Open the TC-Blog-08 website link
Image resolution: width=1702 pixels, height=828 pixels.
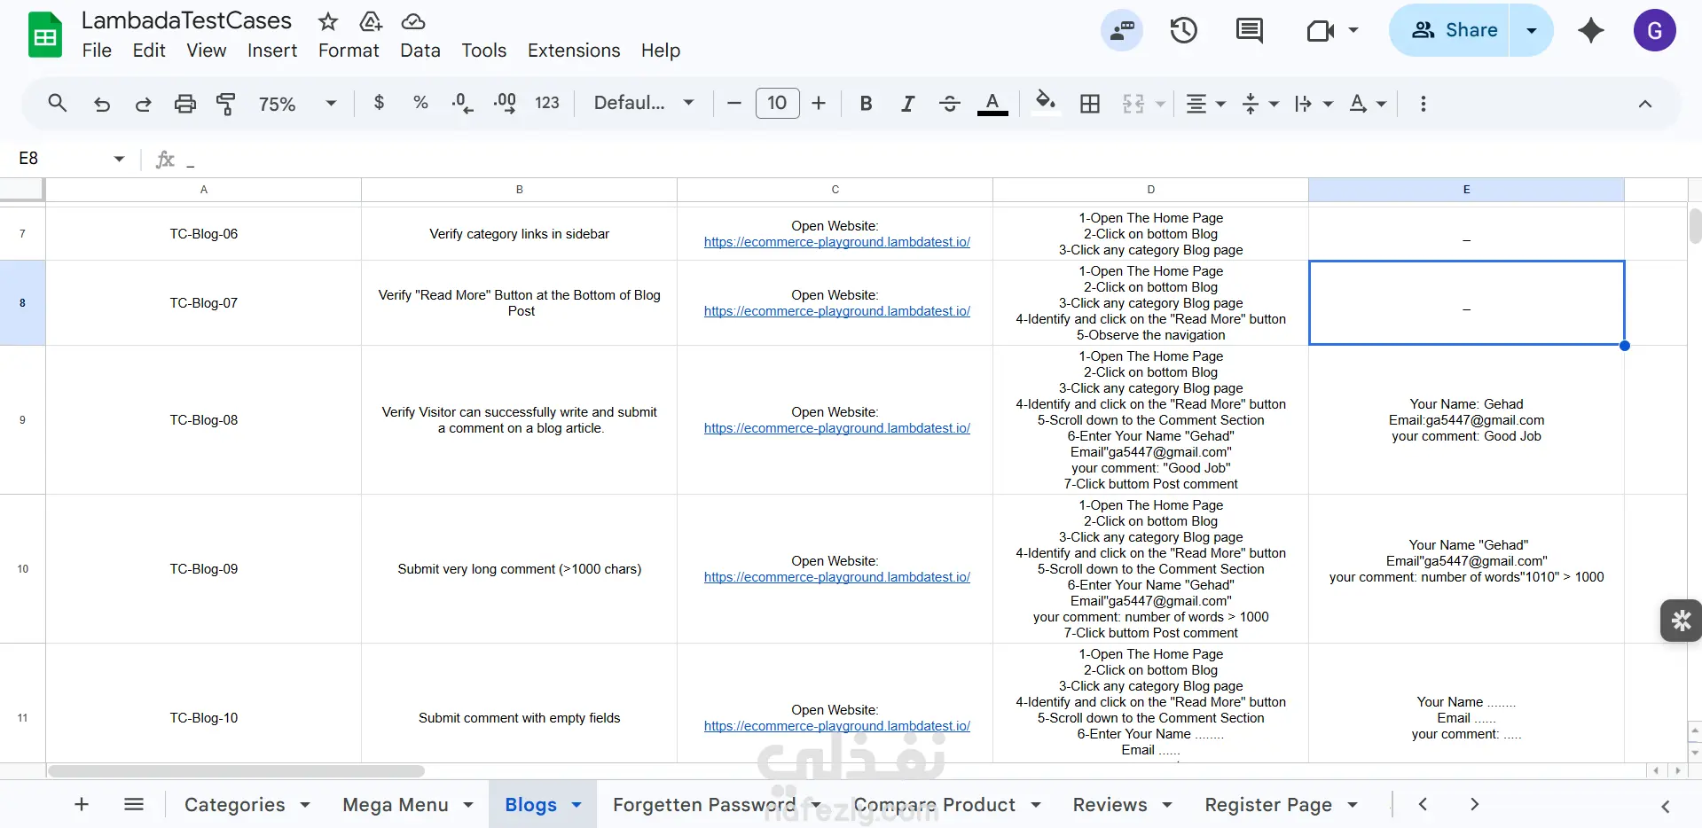click(837, 428)
